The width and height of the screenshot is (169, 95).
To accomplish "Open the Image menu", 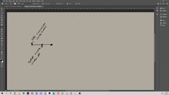I will (10, 1).
